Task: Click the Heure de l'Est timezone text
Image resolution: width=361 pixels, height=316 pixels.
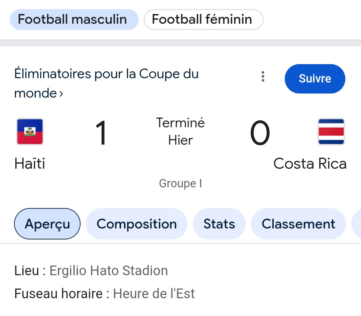Action: click(x=154, y=294)
